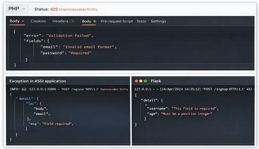Click the "Validation failed" string value
259x149 pixels.
69,36
